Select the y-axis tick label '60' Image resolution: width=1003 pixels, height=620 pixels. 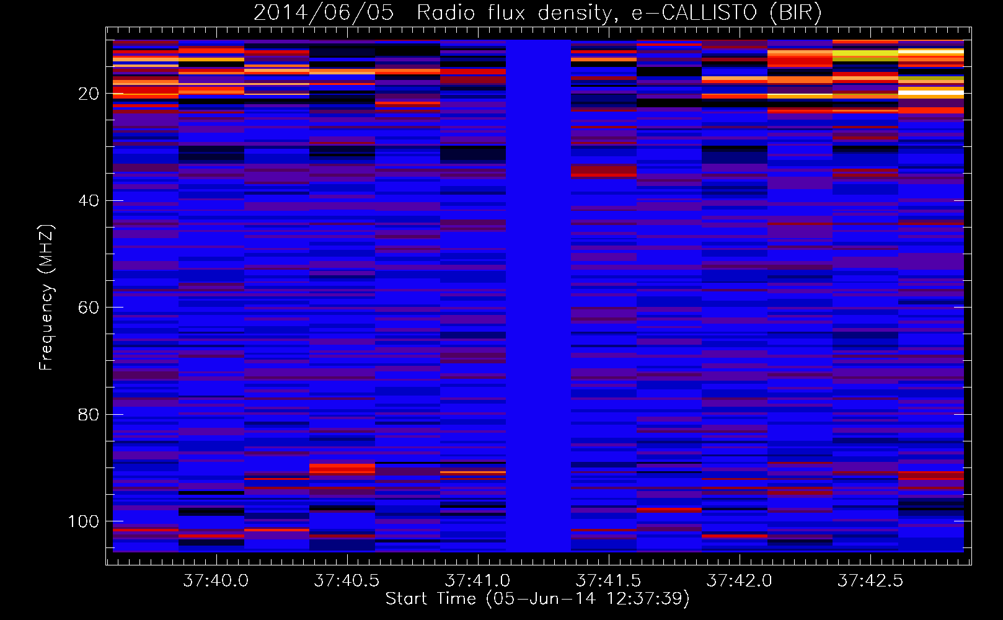pos(89,308)
